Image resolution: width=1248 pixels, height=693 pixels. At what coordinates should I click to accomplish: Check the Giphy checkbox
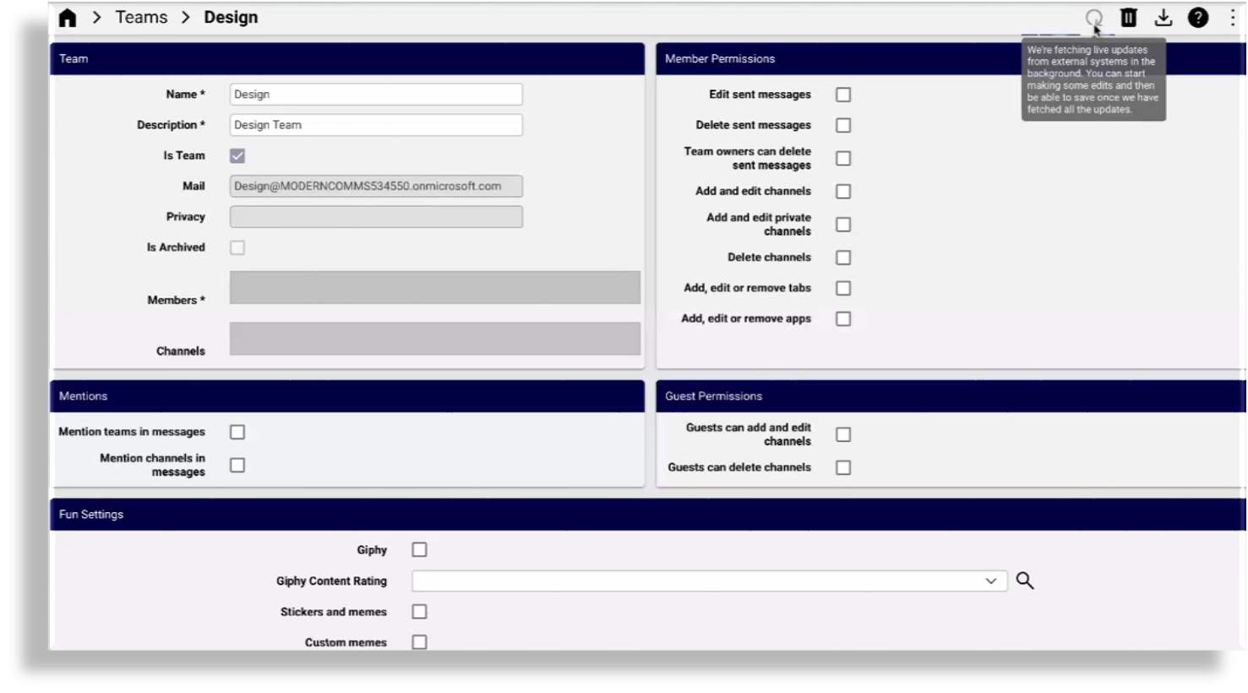click(419, 550)
